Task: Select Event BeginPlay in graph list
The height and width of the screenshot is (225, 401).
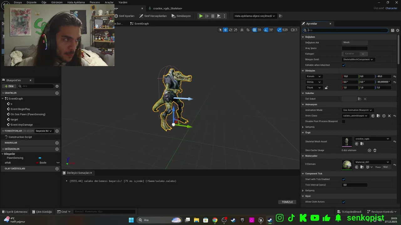Action: pos(20,109)
